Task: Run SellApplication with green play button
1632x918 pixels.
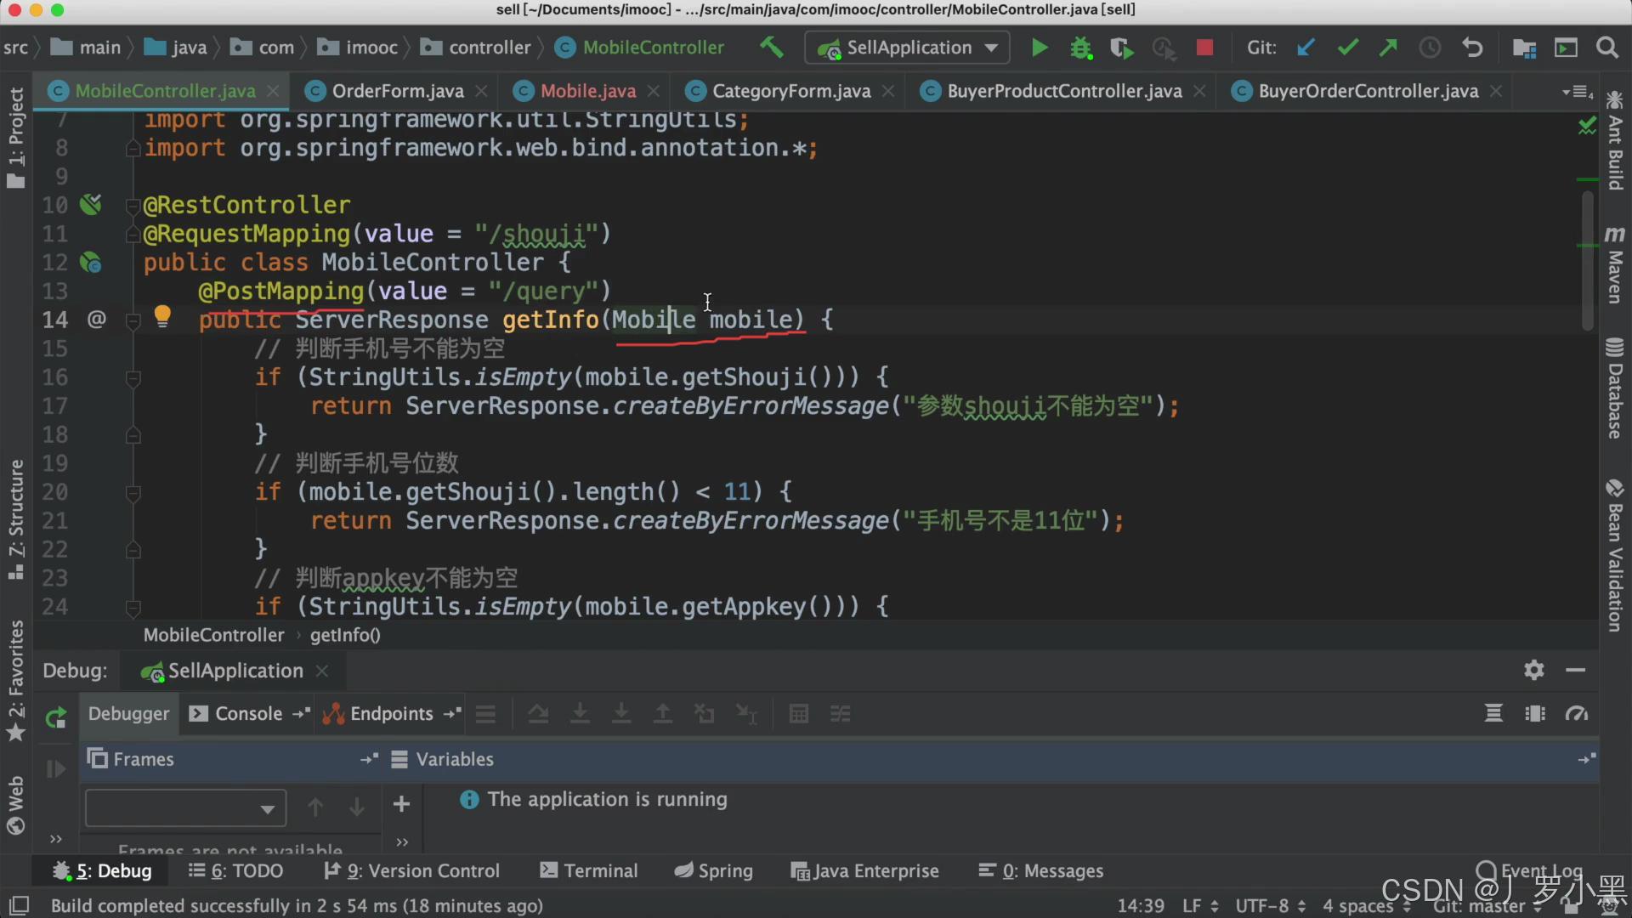Action: point(1039,48)
